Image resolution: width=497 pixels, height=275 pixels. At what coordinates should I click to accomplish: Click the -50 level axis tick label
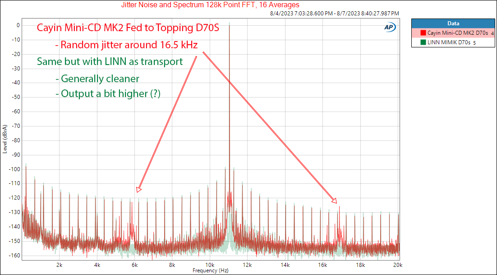click(x=16, y=97)
